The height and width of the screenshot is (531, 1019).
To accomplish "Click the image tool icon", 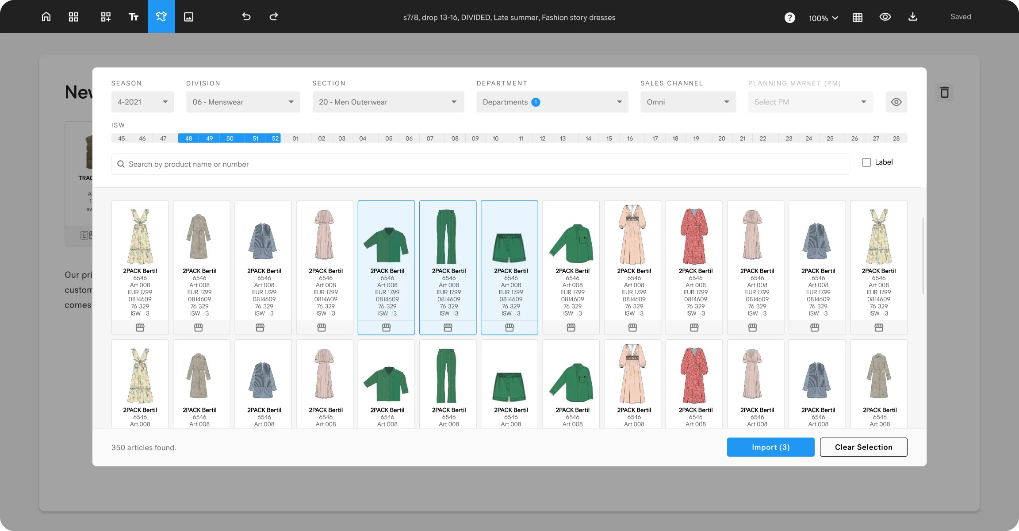I will 189,17.
